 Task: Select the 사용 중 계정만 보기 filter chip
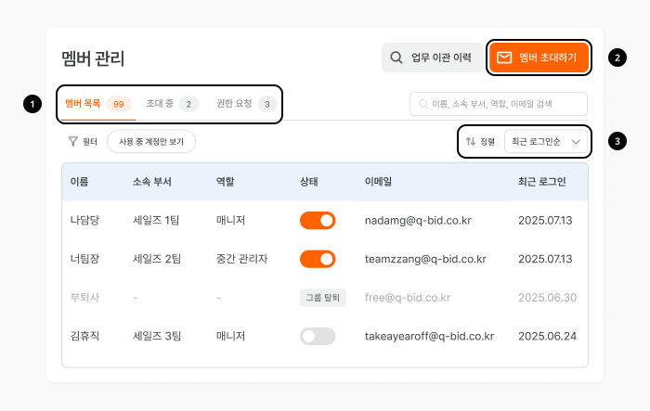point(151,142)
